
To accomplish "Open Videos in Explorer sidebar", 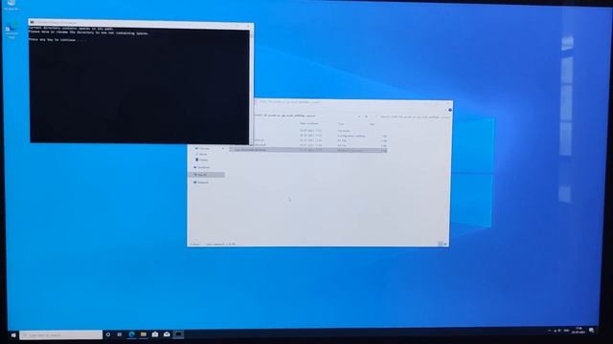I will (203, 160).
